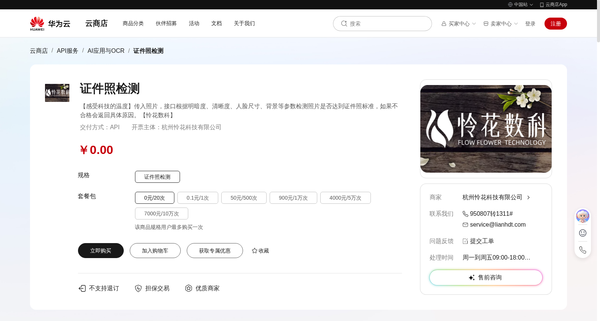Click the phone icon beside 950807转1311#
Screen dimensions: 600x321
465,214
